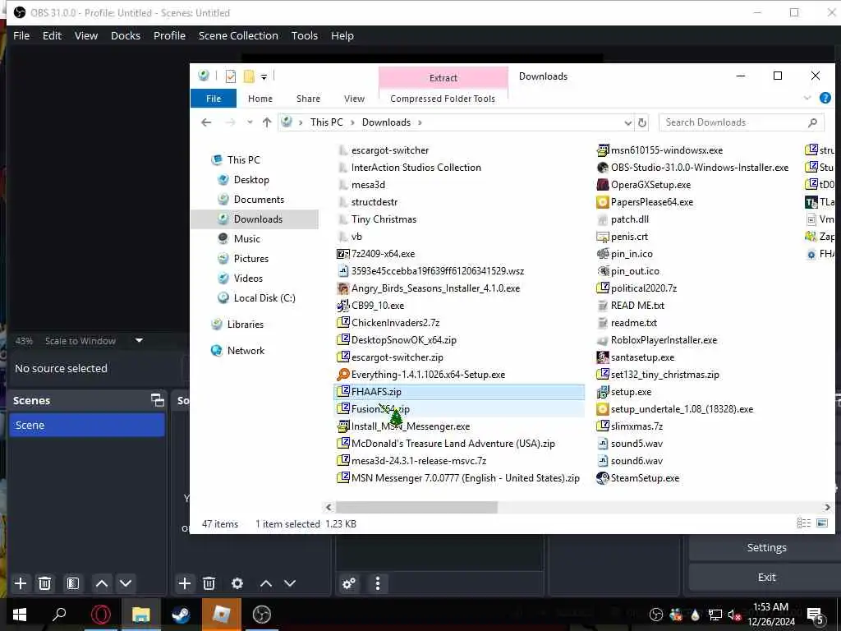The width and height of the screenshot is (841, 631).
Task: Remove selected scene with trash icon
Action: click(x=45, y=583)
